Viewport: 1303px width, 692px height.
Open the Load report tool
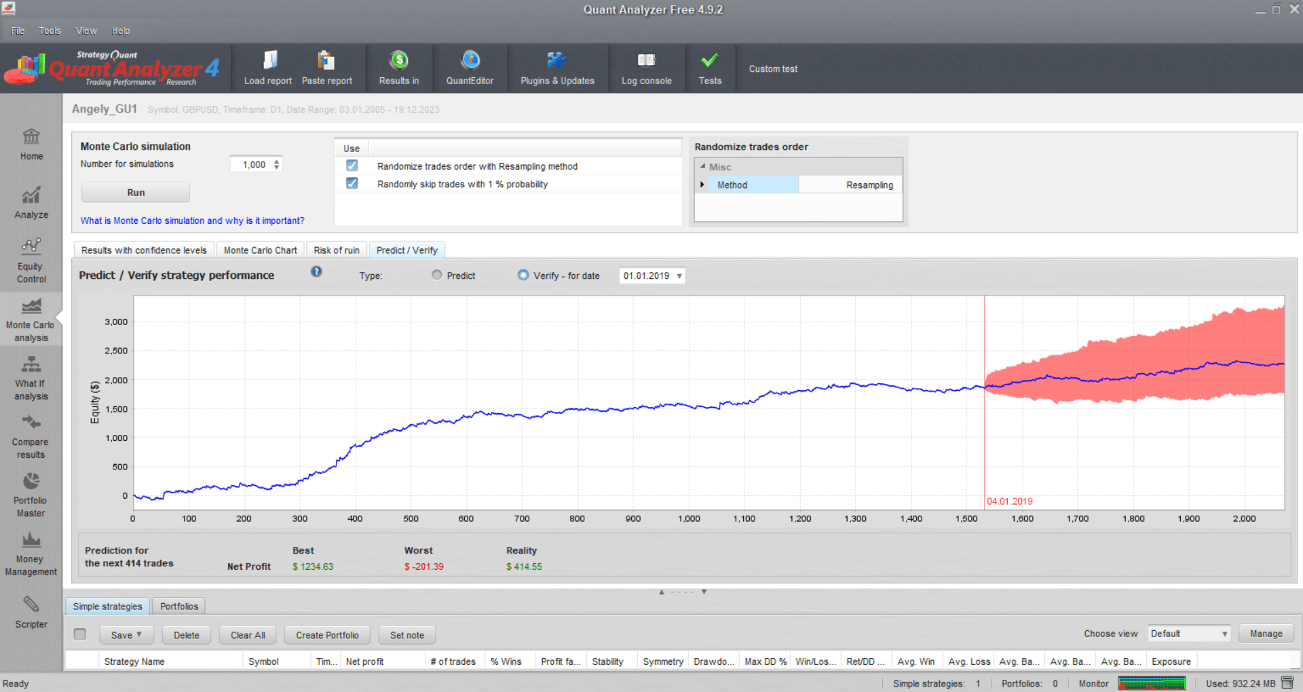(268, 69)
